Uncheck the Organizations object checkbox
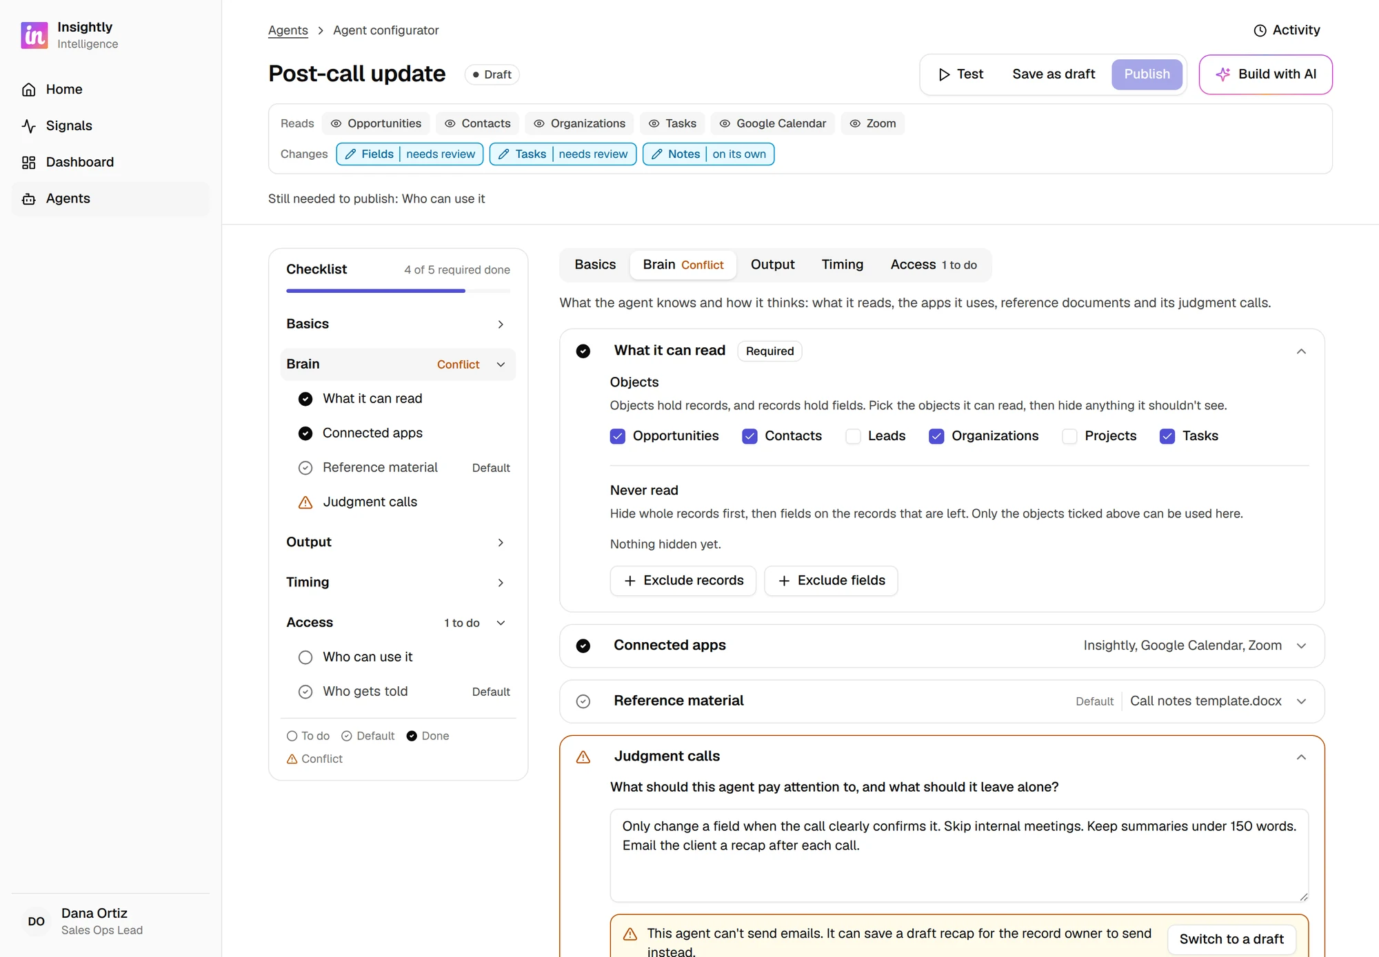The height and width of the screenshot is (957, 1379). coord(936,436)
